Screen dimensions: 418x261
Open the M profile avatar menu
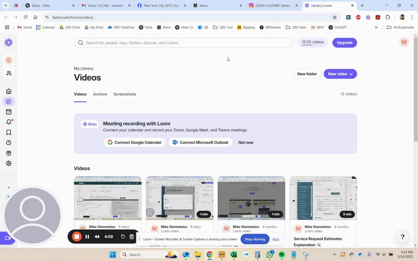click(404, 42)
